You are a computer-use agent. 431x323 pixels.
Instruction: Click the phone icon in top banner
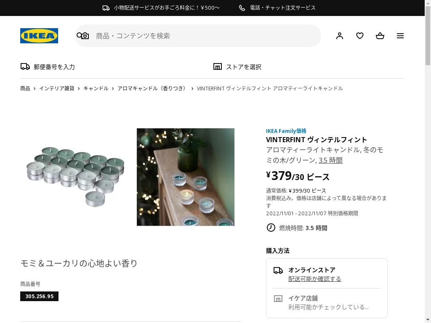242,8
